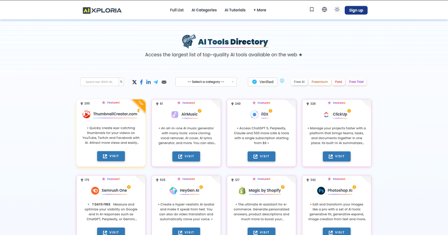
Task: Open the i10X title link
Action: click(x=265, y=114)
